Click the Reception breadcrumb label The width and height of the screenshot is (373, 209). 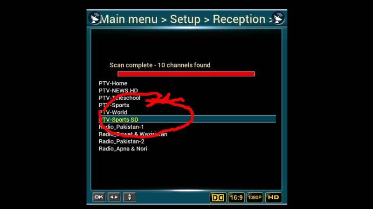[x=239, y=19]
